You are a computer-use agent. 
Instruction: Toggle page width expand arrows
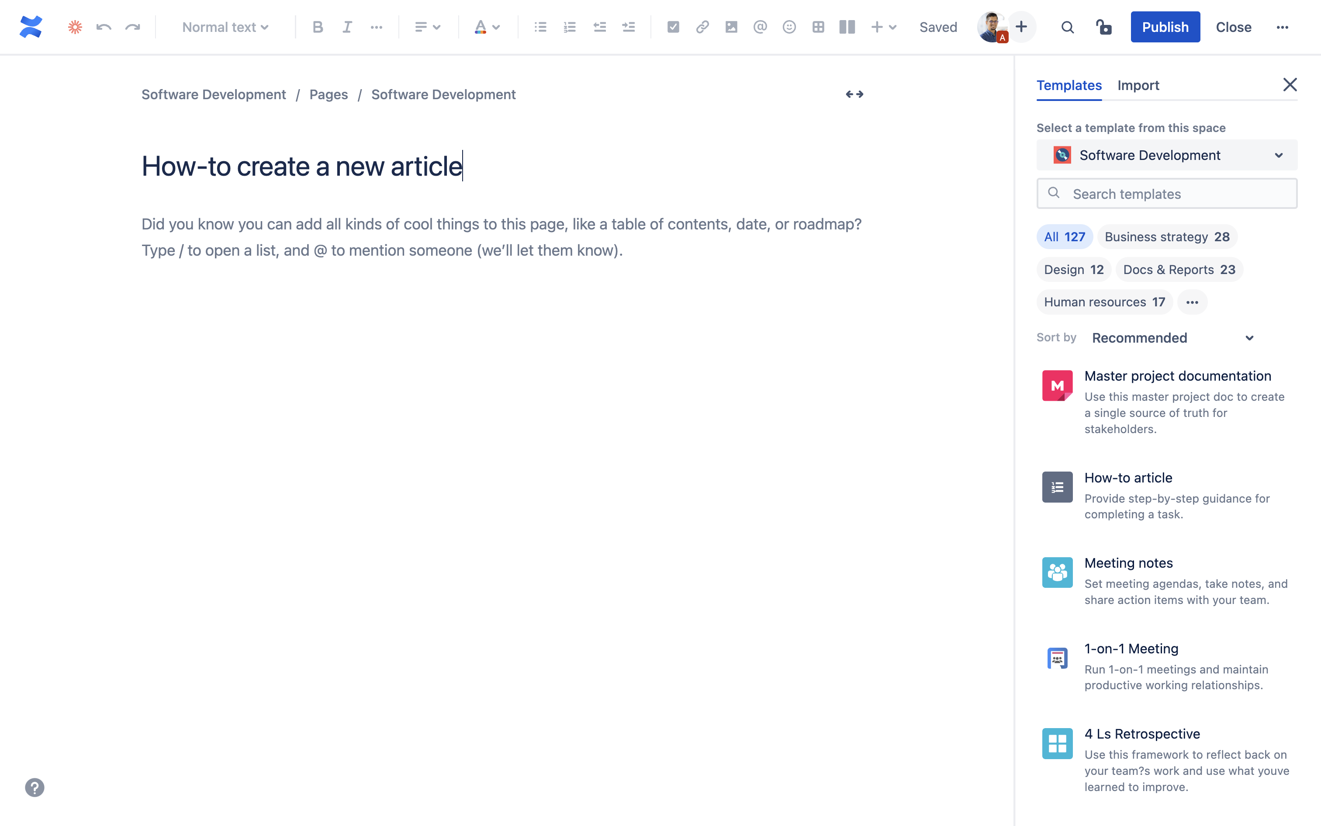[x=854, y=94]
